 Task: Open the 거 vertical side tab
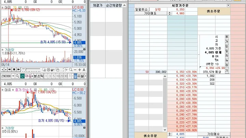coord(227,42)
